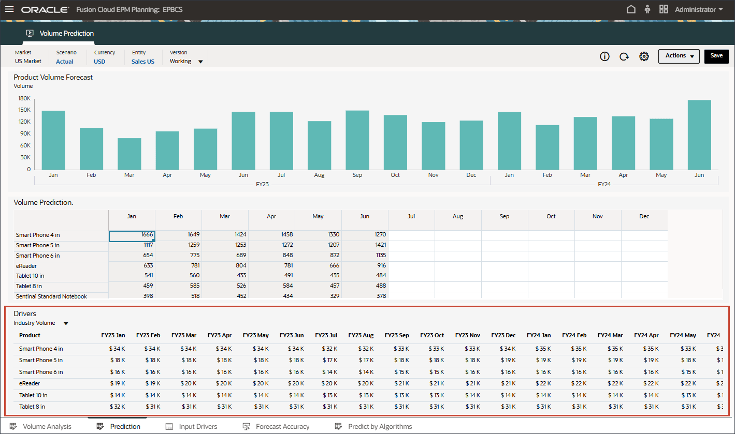Click the Sales US entity link
Viewport: 735px width, 434px height.
[142, 62]
